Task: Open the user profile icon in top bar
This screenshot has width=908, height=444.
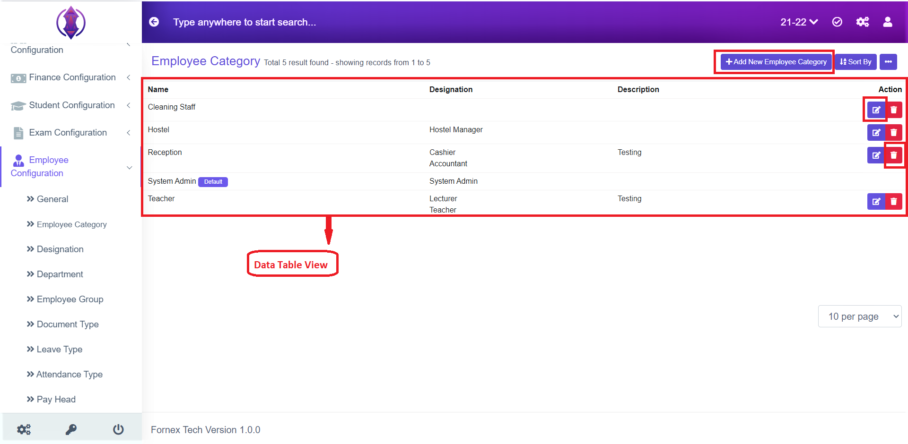Action: point(888,22)
